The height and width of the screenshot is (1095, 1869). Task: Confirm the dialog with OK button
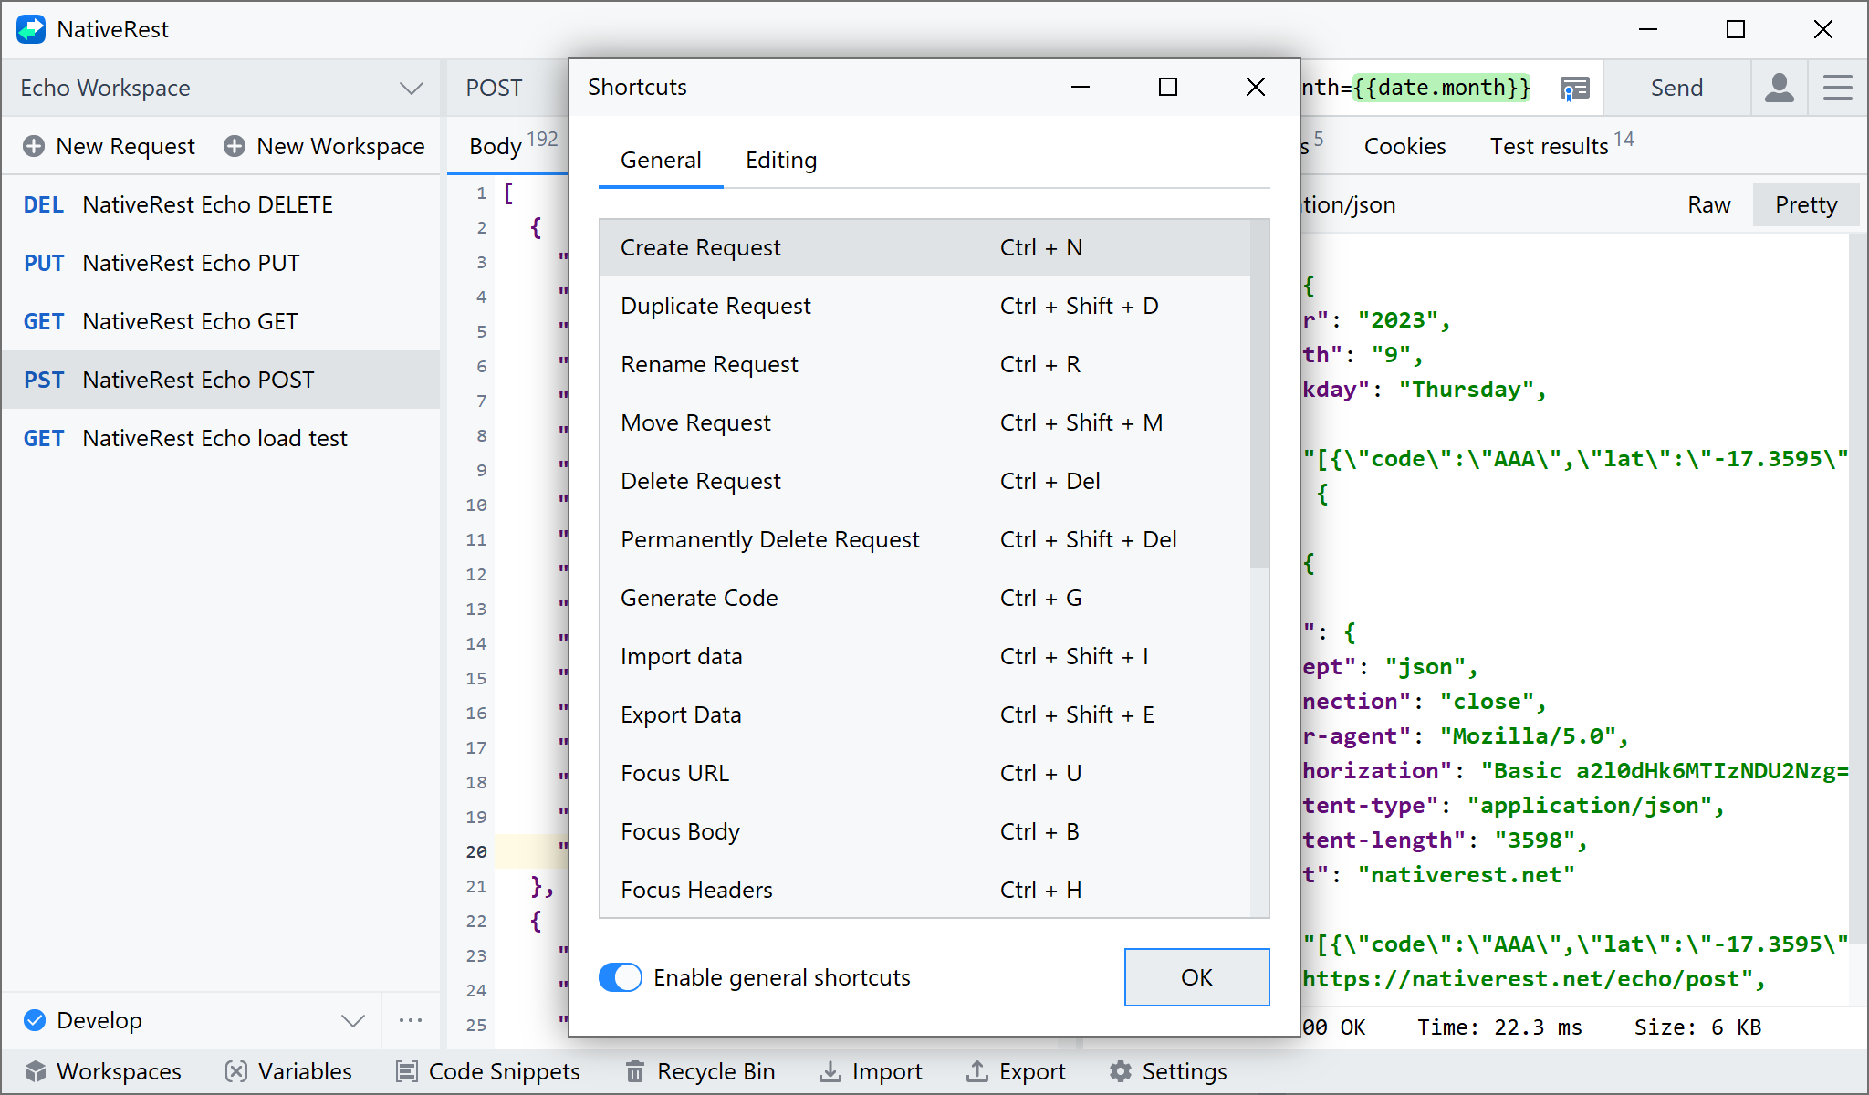pyautogui.click(x=1196, y=977)
